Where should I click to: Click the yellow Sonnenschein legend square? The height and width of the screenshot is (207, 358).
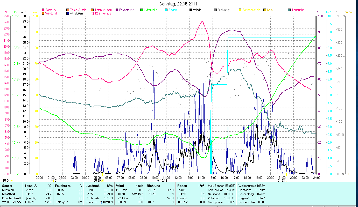(x=240, y=10)
